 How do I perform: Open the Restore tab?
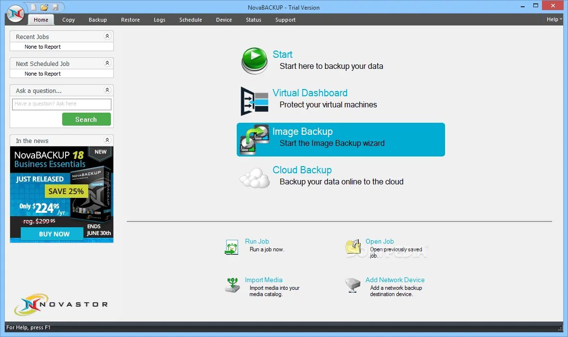click(x=130, y=20)
